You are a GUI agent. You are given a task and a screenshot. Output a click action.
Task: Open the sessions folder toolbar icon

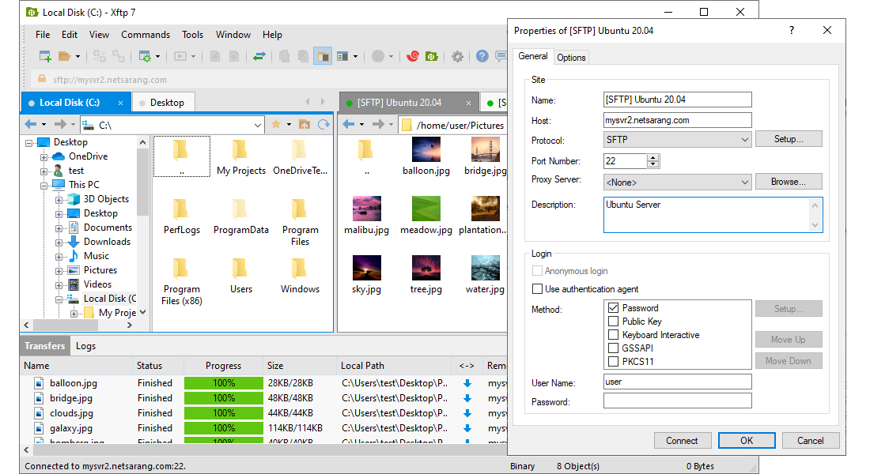coord(64,56)
